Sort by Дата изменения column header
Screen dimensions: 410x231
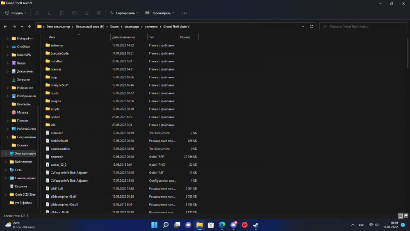click(x=129, y=37)
